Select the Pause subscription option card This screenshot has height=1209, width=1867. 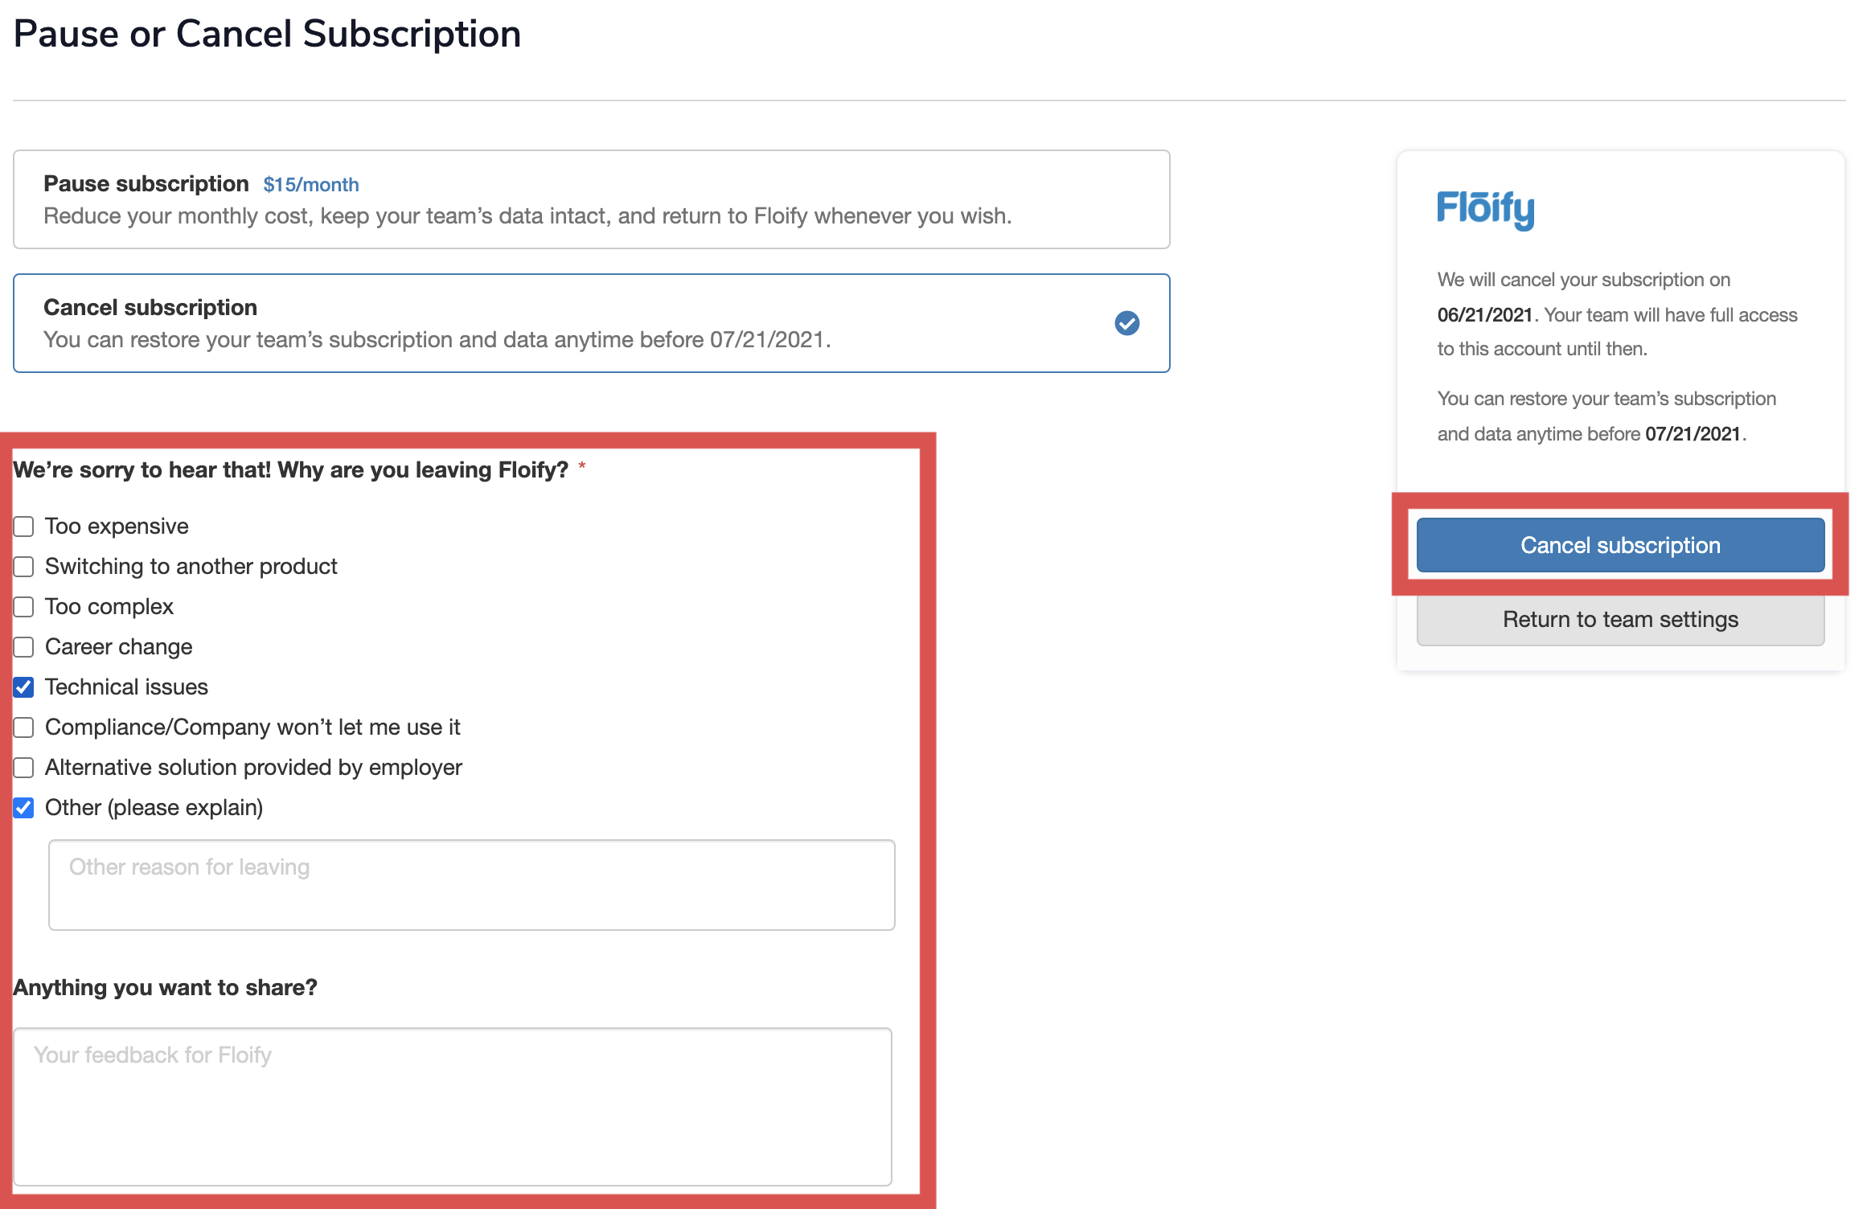[x=591, y=199]
